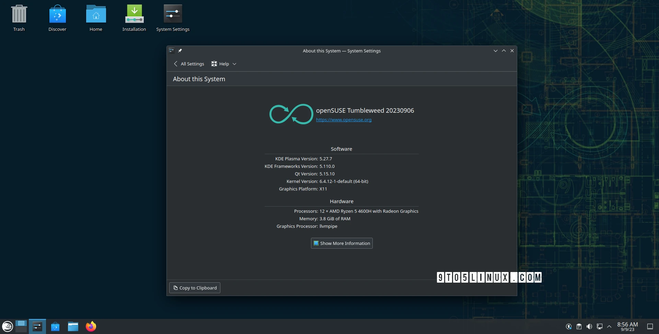Click the Kernel Version 6.4.12-1-default text
Screen dimensions: 659x334
pos(344,181)
